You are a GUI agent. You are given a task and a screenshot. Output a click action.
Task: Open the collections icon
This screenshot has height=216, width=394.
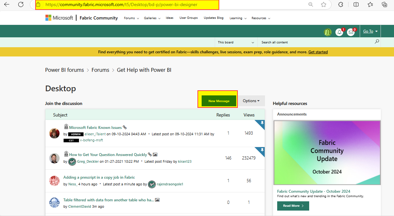(x=385, y=4)
